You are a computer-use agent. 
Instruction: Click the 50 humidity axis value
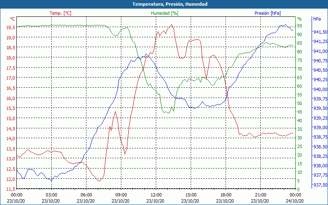[x=300, y=103]
